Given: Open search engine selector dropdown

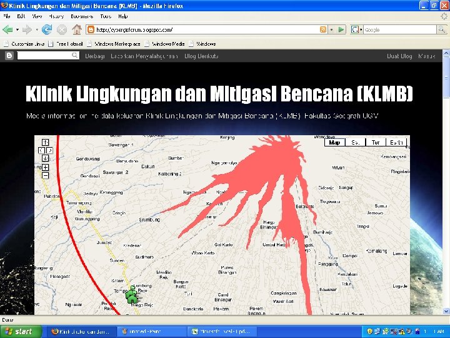Looking at the screenshot, I should 361,29.
